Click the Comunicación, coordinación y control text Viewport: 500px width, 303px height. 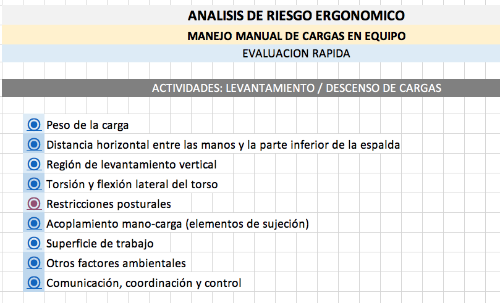click(x=144, y=283)
